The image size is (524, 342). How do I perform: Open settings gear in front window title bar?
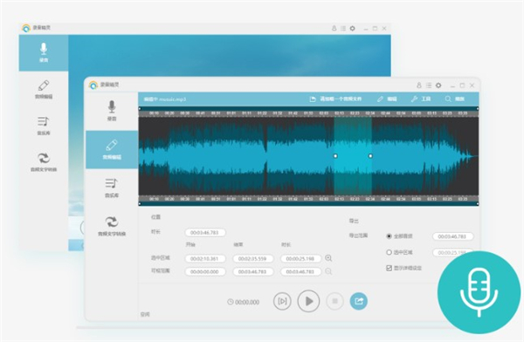click(438, 85)
